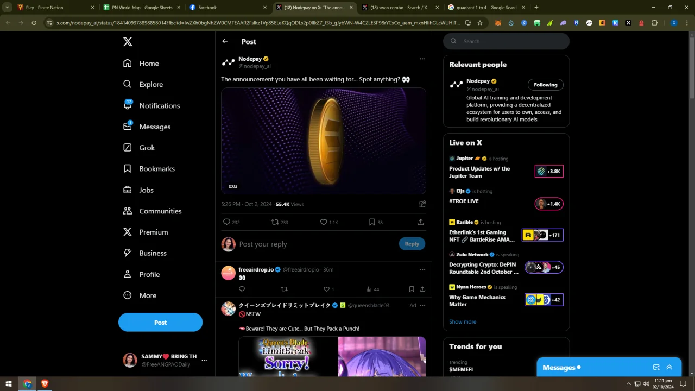
Task: Switch to the swan combo search tab
Action: 401,8
